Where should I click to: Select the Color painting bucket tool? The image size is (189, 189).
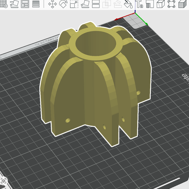click(128, 4)
